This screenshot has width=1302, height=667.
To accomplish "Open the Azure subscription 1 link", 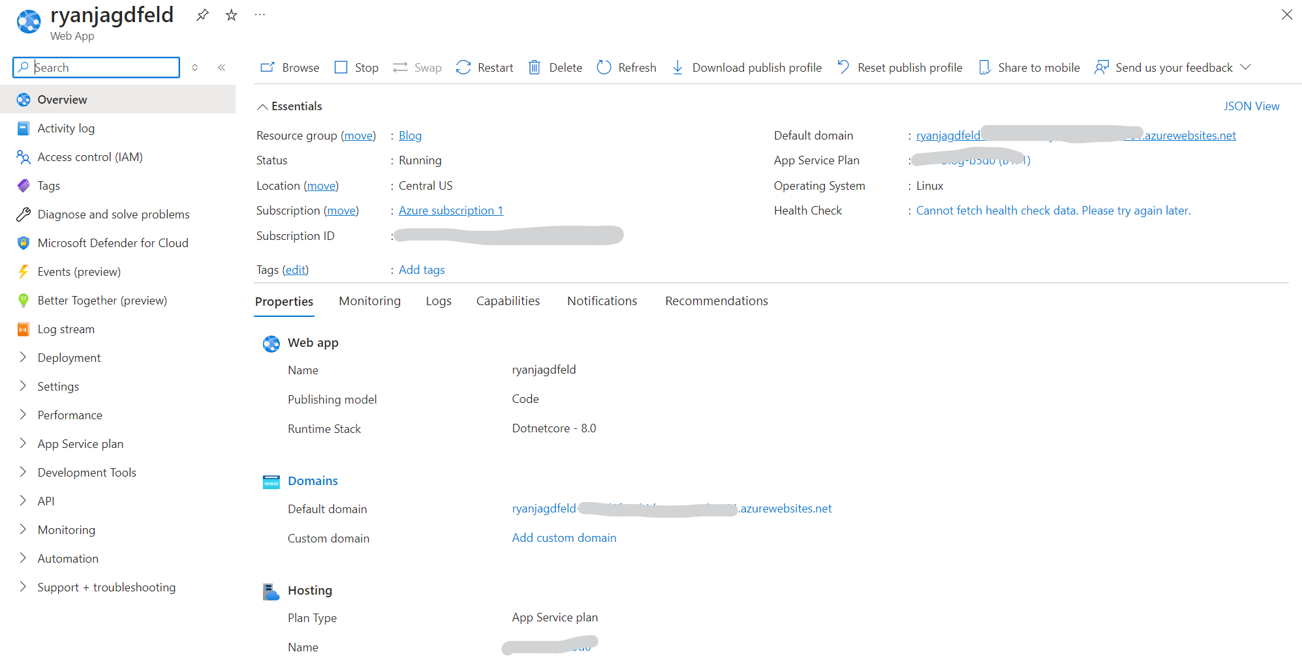I will click(451, 211).
